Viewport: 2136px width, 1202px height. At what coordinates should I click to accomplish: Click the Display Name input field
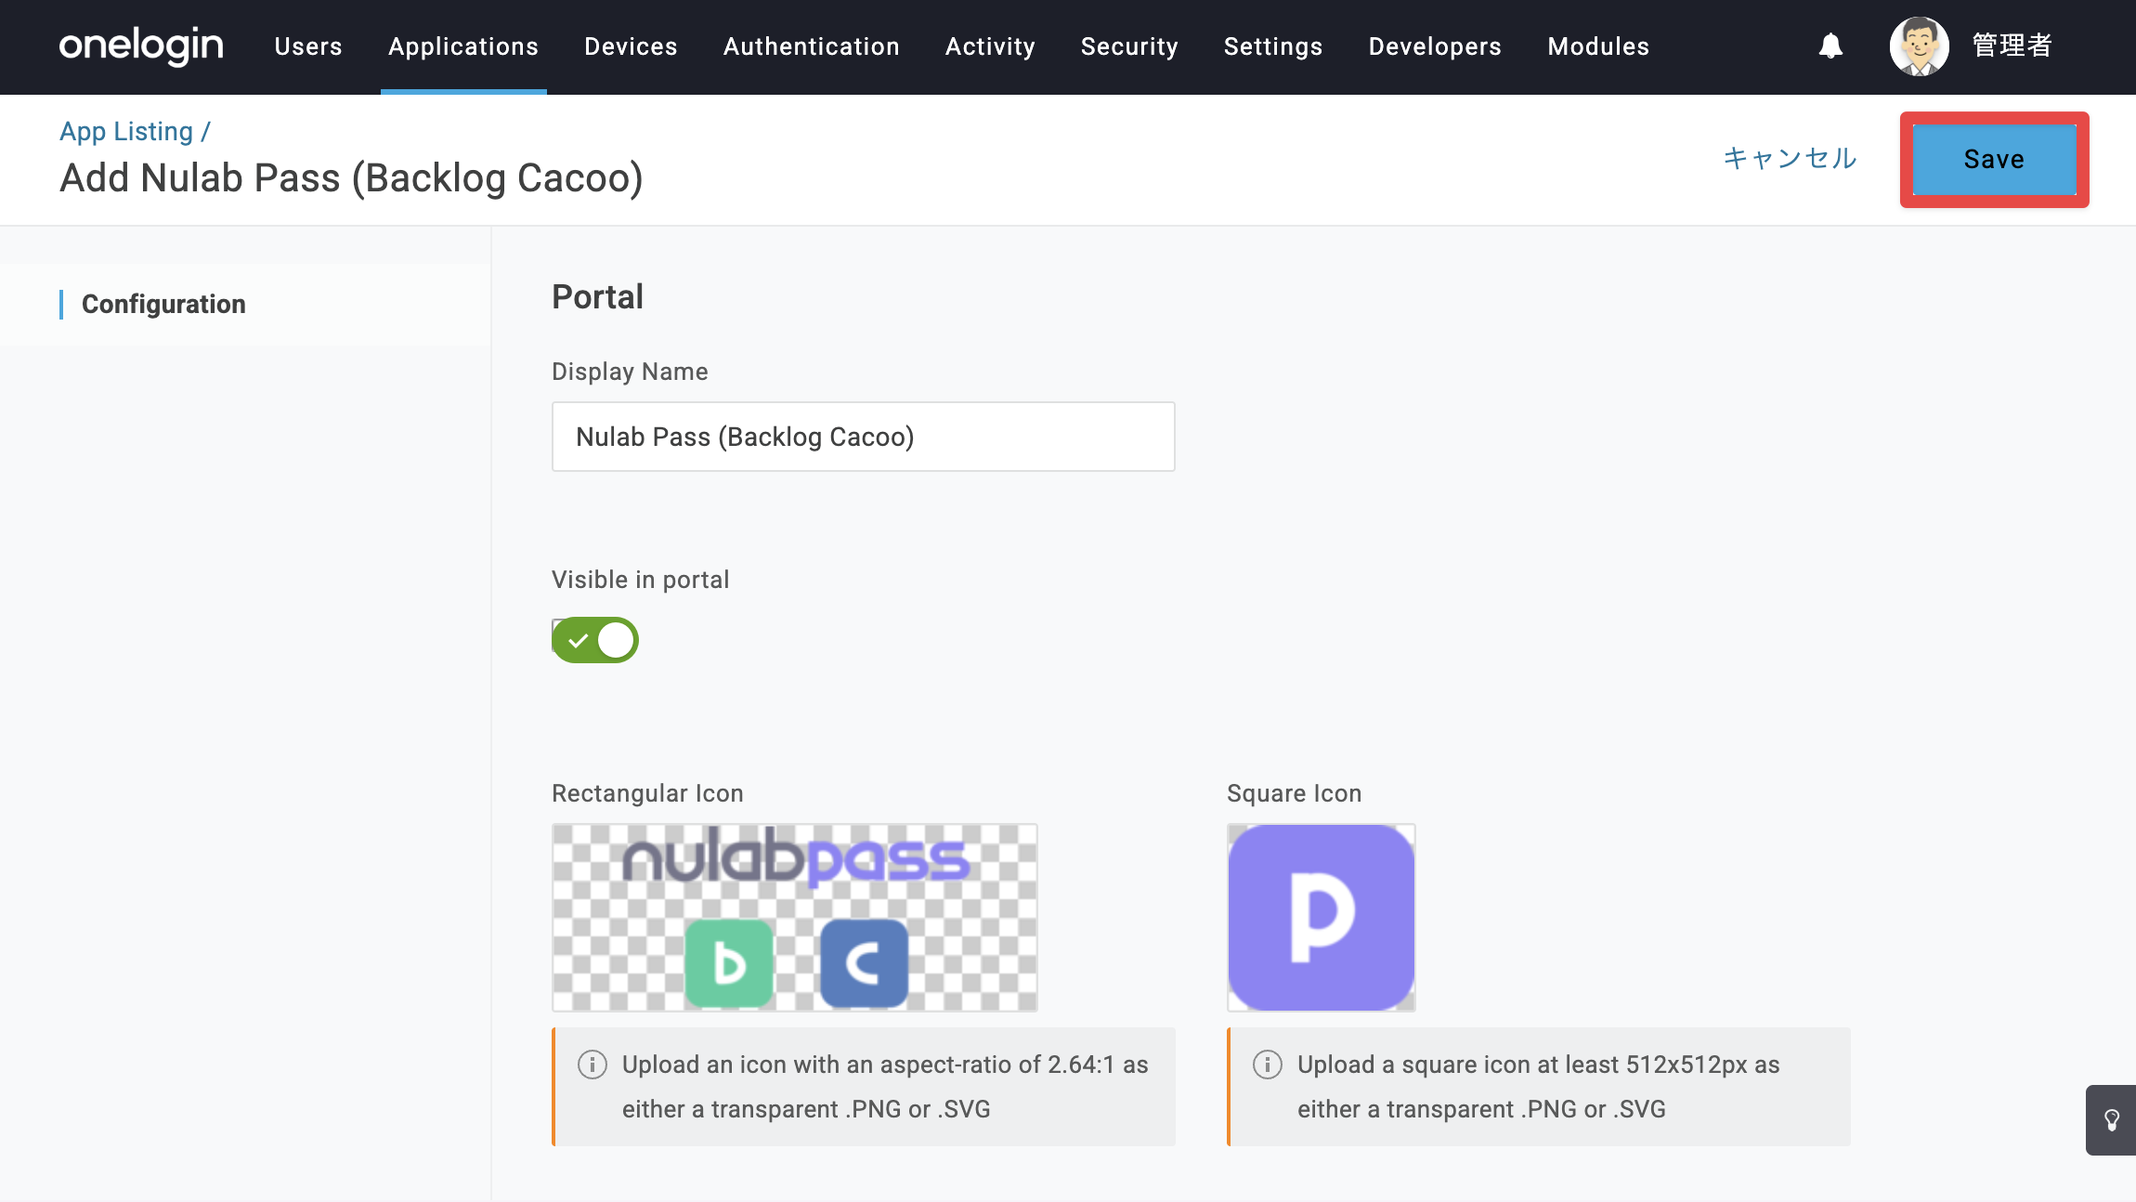[x=864, y=437]
